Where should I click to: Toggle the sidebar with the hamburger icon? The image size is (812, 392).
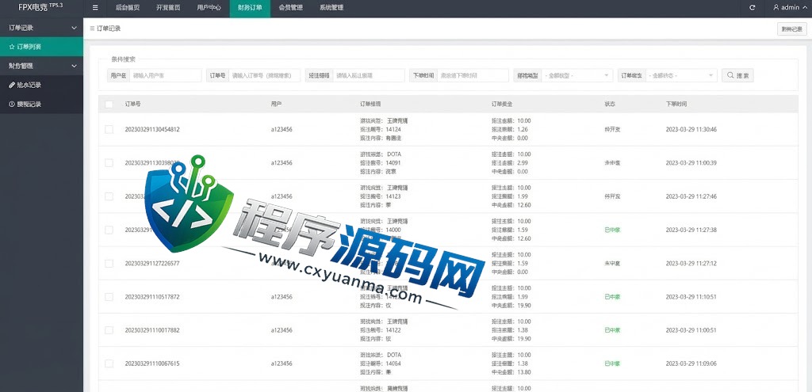click(x=95, y=8)
